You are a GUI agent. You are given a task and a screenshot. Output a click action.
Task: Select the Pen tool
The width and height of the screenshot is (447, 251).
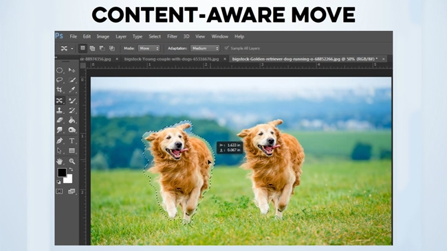pyautogui.click(x=60, y=141)
